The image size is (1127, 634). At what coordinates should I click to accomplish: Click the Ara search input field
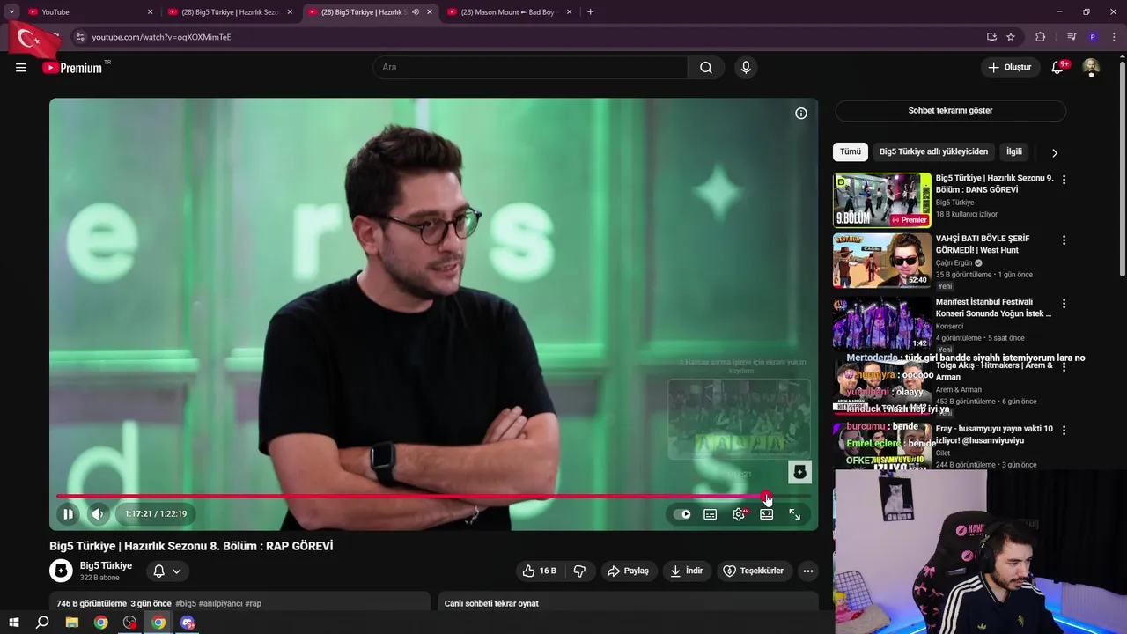coord(530,68)
